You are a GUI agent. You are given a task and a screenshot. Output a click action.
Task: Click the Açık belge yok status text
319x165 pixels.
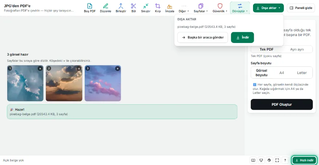(13, 160)
